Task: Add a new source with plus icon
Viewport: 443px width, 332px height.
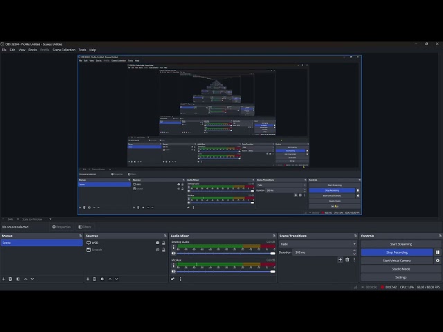Action: (88, 279)
